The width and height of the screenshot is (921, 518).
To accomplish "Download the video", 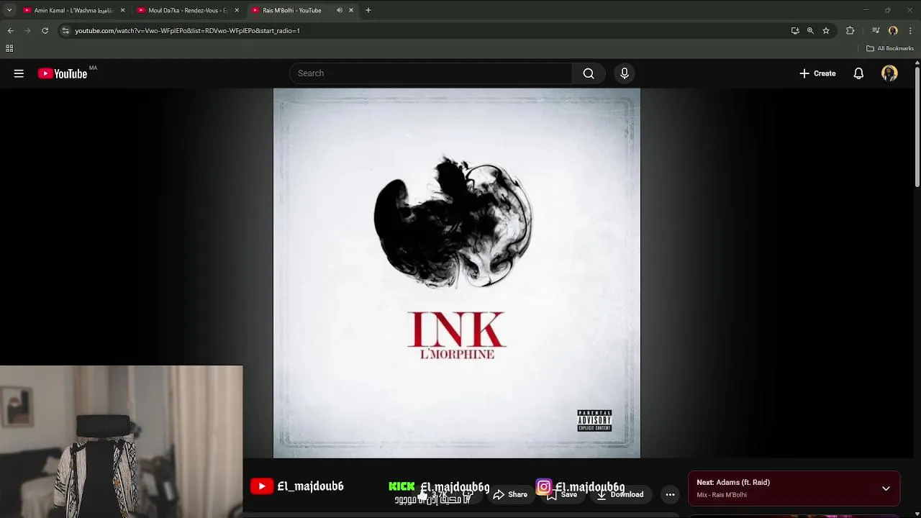I will tap(620, 494).
